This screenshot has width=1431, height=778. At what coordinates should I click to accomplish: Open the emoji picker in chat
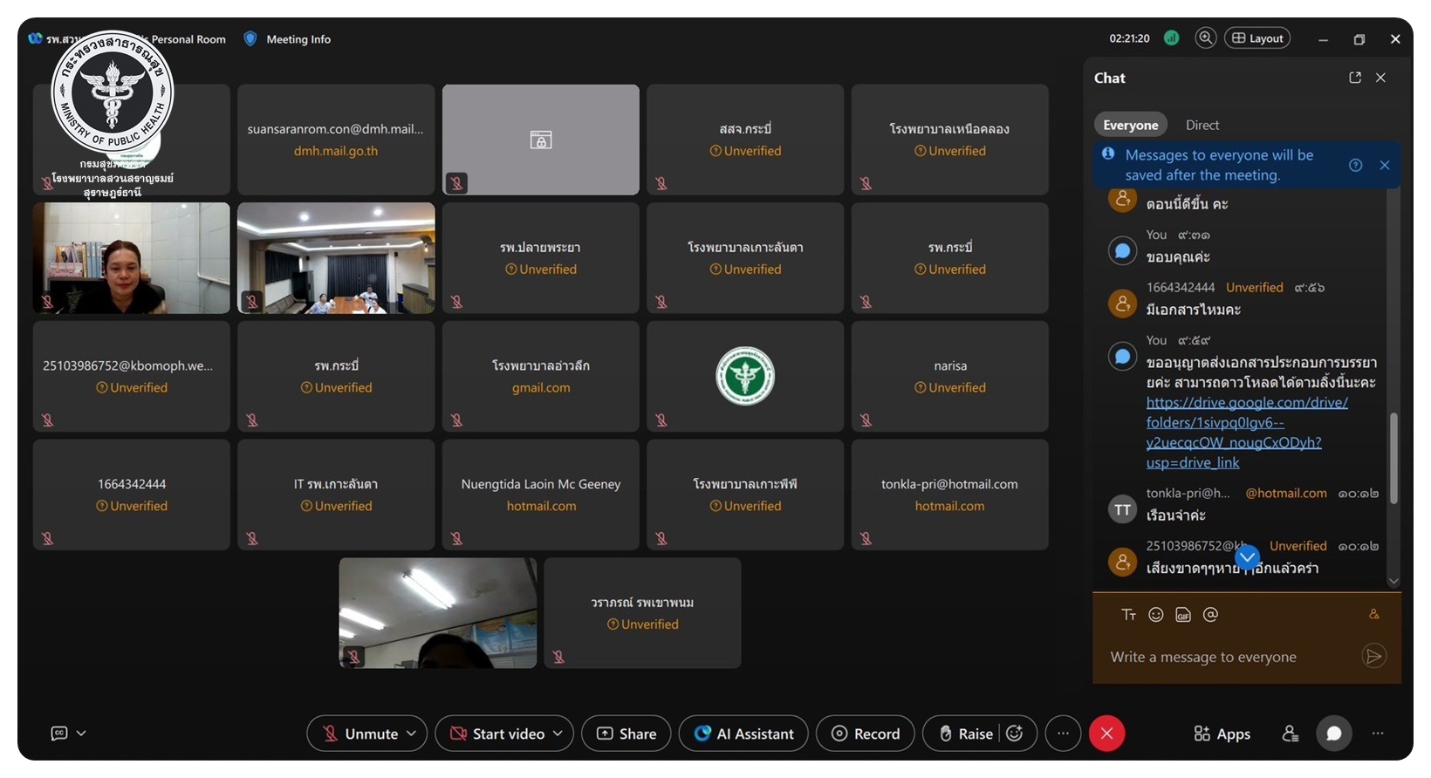[x=1155, y=615]
